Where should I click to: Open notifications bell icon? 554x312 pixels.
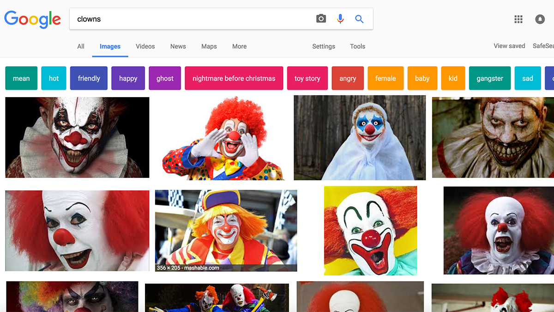point(540,19)
